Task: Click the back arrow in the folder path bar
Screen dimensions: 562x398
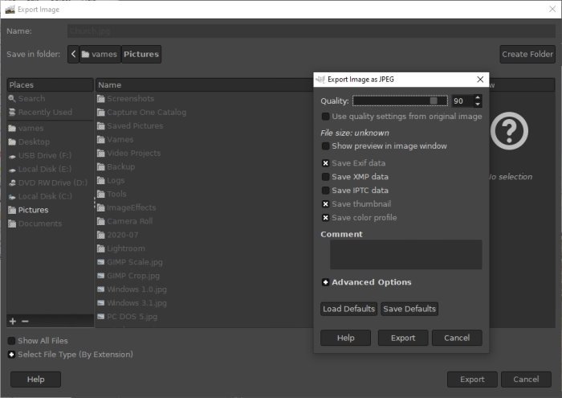Action: [x=74, y=55]
